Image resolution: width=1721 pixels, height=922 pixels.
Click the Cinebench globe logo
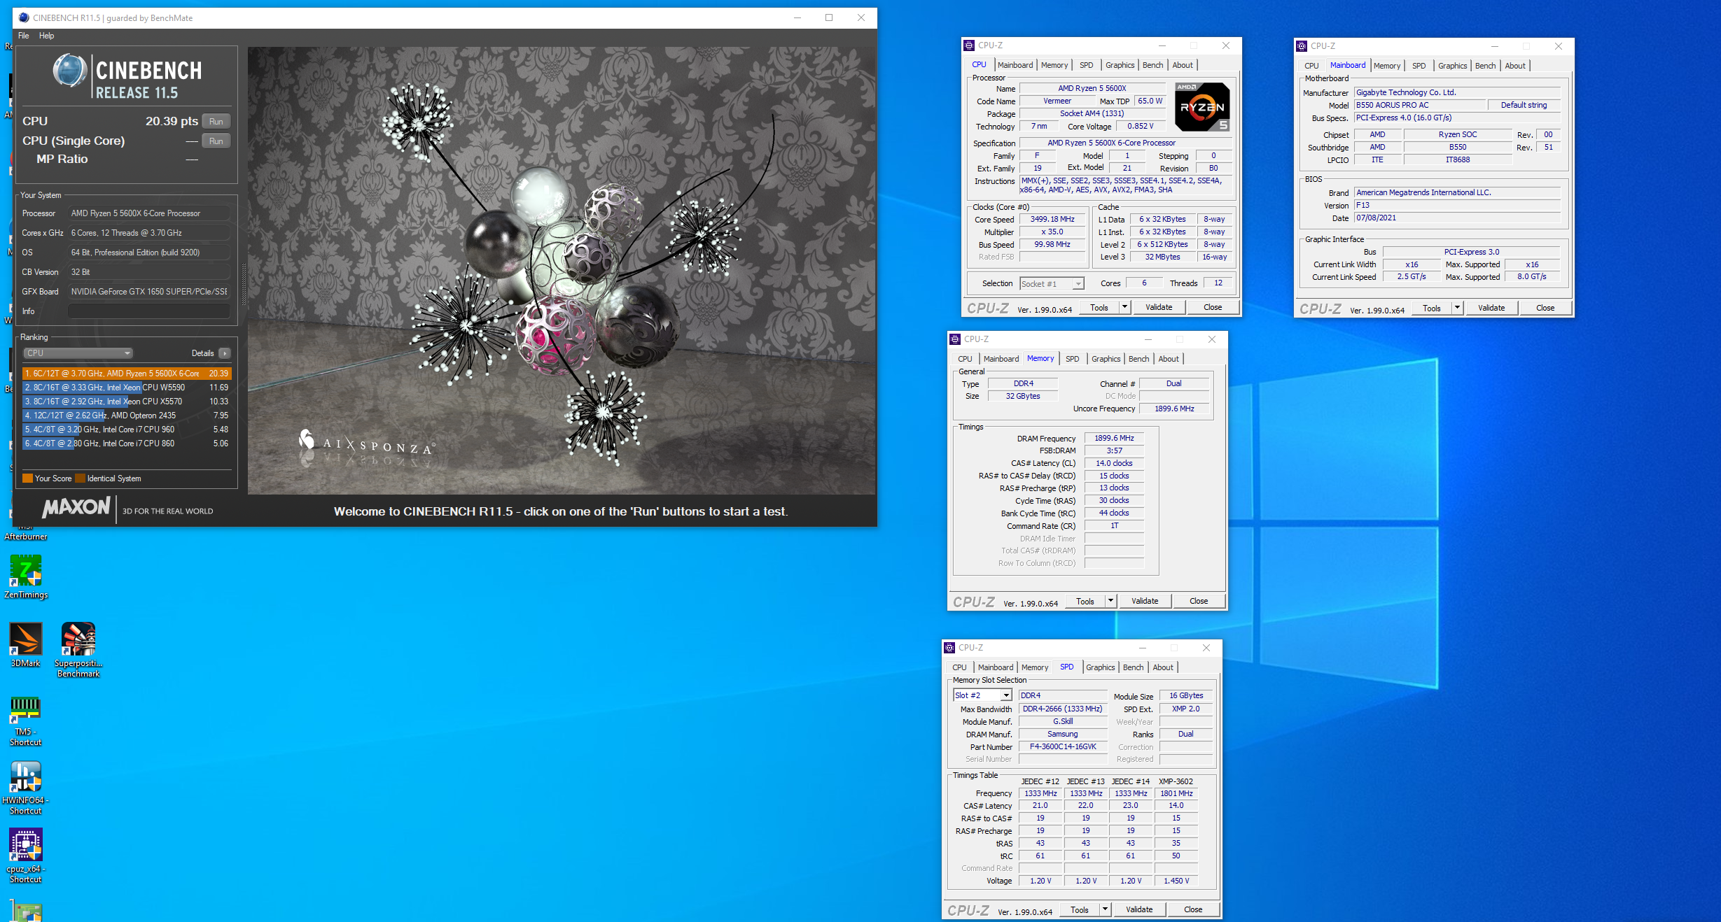pyautogui.click(x=70, y=71)
